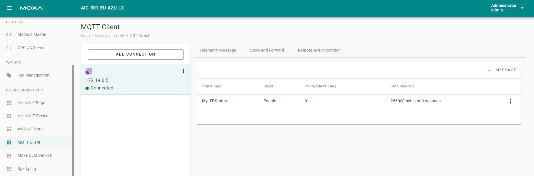Select the 172.19.0.5 connection IP text
The width and height of the screenshot is (534, 176).
[97, 81]
